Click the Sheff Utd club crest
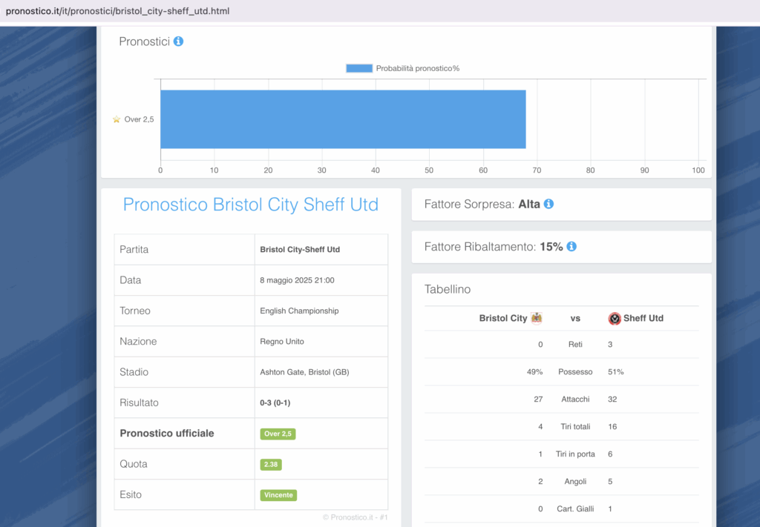The image size is (760, 527). click(x=615, y=319)
